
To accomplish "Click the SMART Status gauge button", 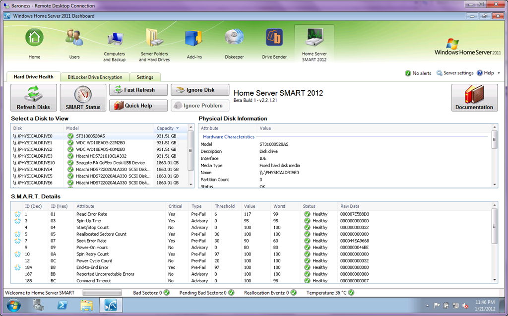I will click(x=83, y=98).
